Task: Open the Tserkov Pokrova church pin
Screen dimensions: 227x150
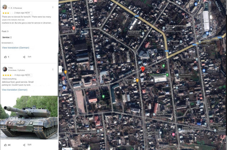Action: point(179,130)
